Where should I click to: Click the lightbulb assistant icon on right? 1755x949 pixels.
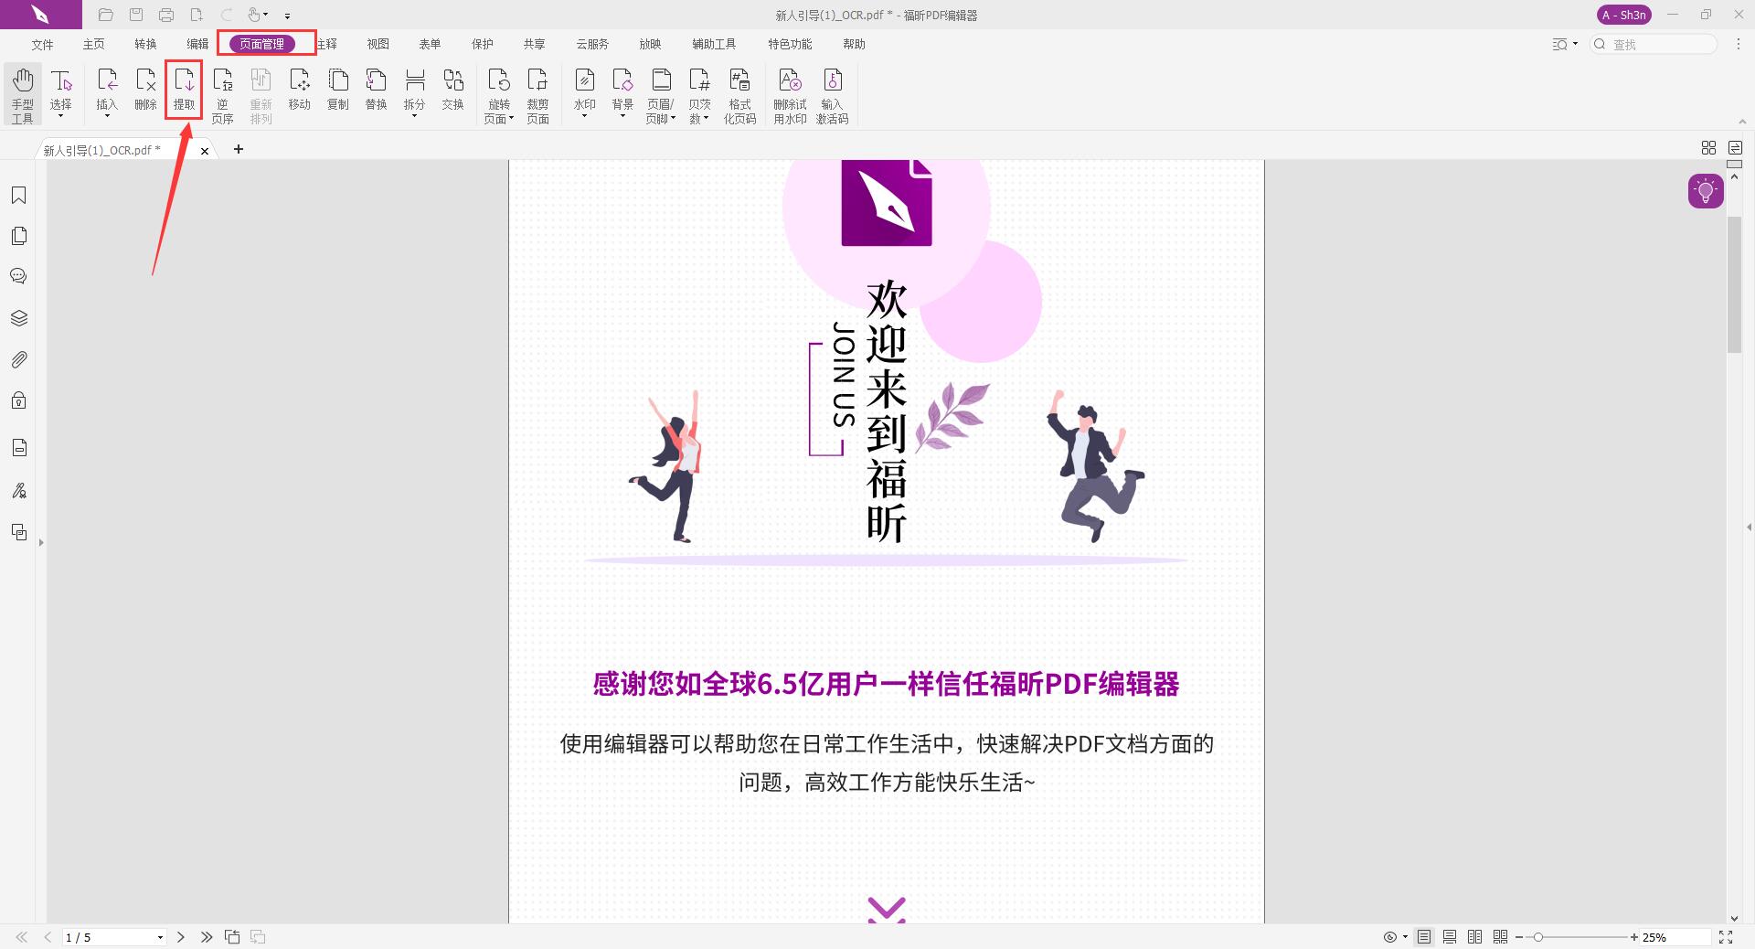[1704, 190]
